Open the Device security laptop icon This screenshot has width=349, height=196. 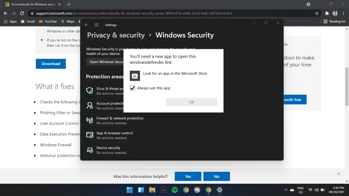tap(90, 150)
